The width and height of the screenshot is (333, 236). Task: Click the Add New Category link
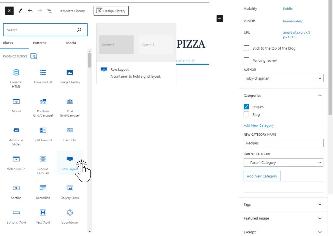tap(259, 125)
